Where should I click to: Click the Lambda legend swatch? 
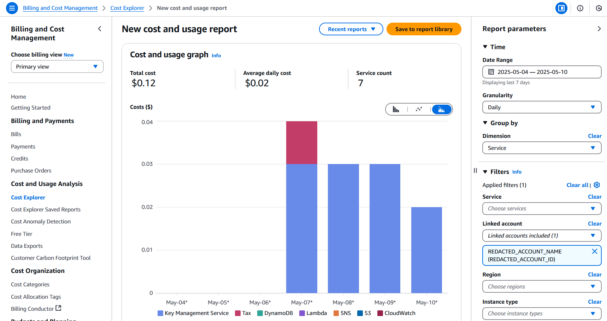(x=302, y=313)
